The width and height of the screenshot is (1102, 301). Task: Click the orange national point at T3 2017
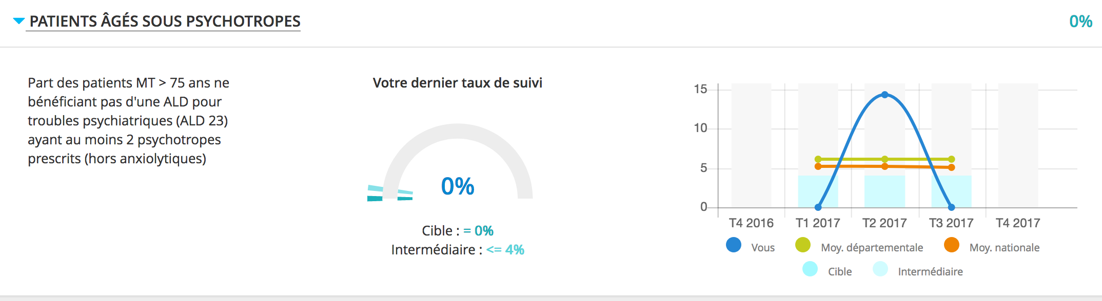pyautogui.click(x=952, y=167)
